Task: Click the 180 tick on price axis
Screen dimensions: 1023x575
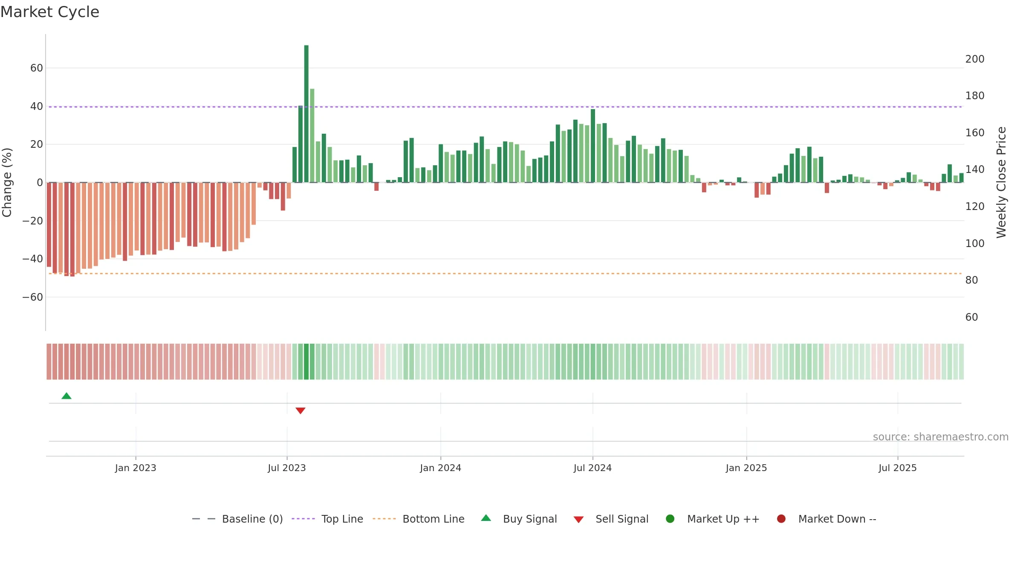Action: (975, 96)
